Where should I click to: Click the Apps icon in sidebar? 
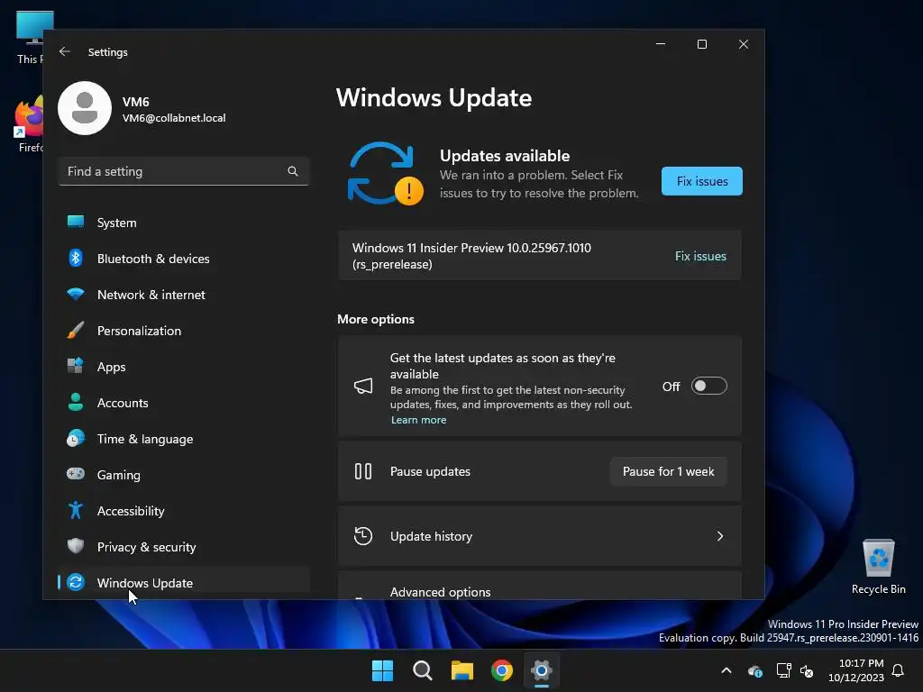[76, 366]
